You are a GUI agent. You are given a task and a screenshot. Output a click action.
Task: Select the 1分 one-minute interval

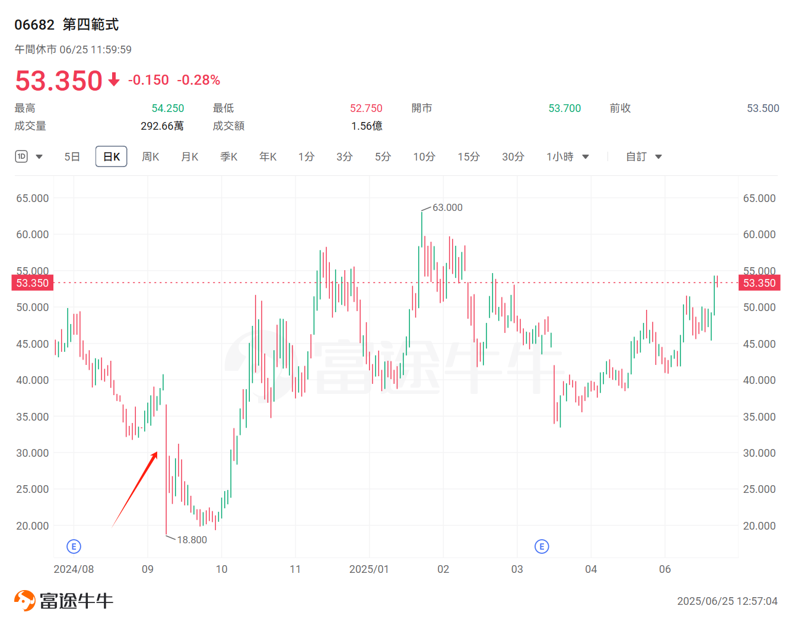(x=306, y=156)
